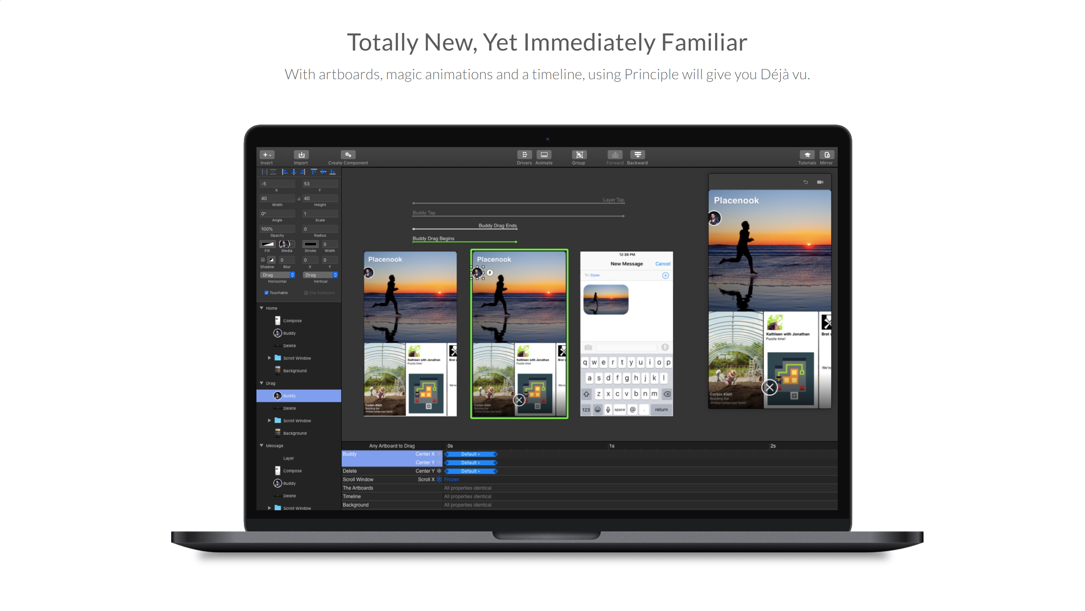Toggle the Drivers panel icon
The height and width of the screenshot is (611, 1085).
(x=524, y=155)
